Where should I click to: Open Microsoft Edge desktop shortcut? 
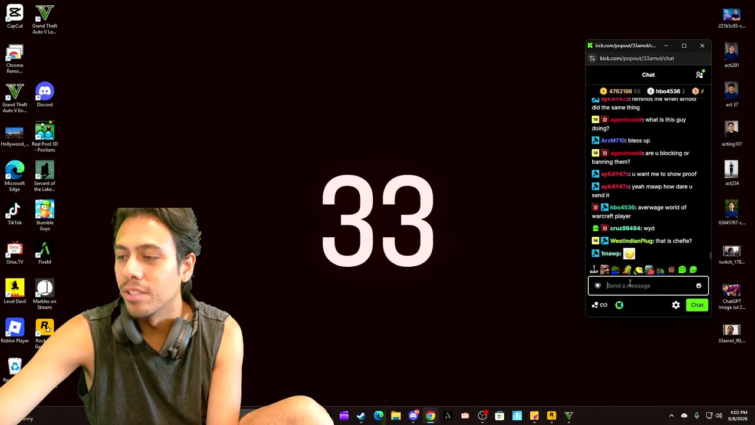coord(15,177)
